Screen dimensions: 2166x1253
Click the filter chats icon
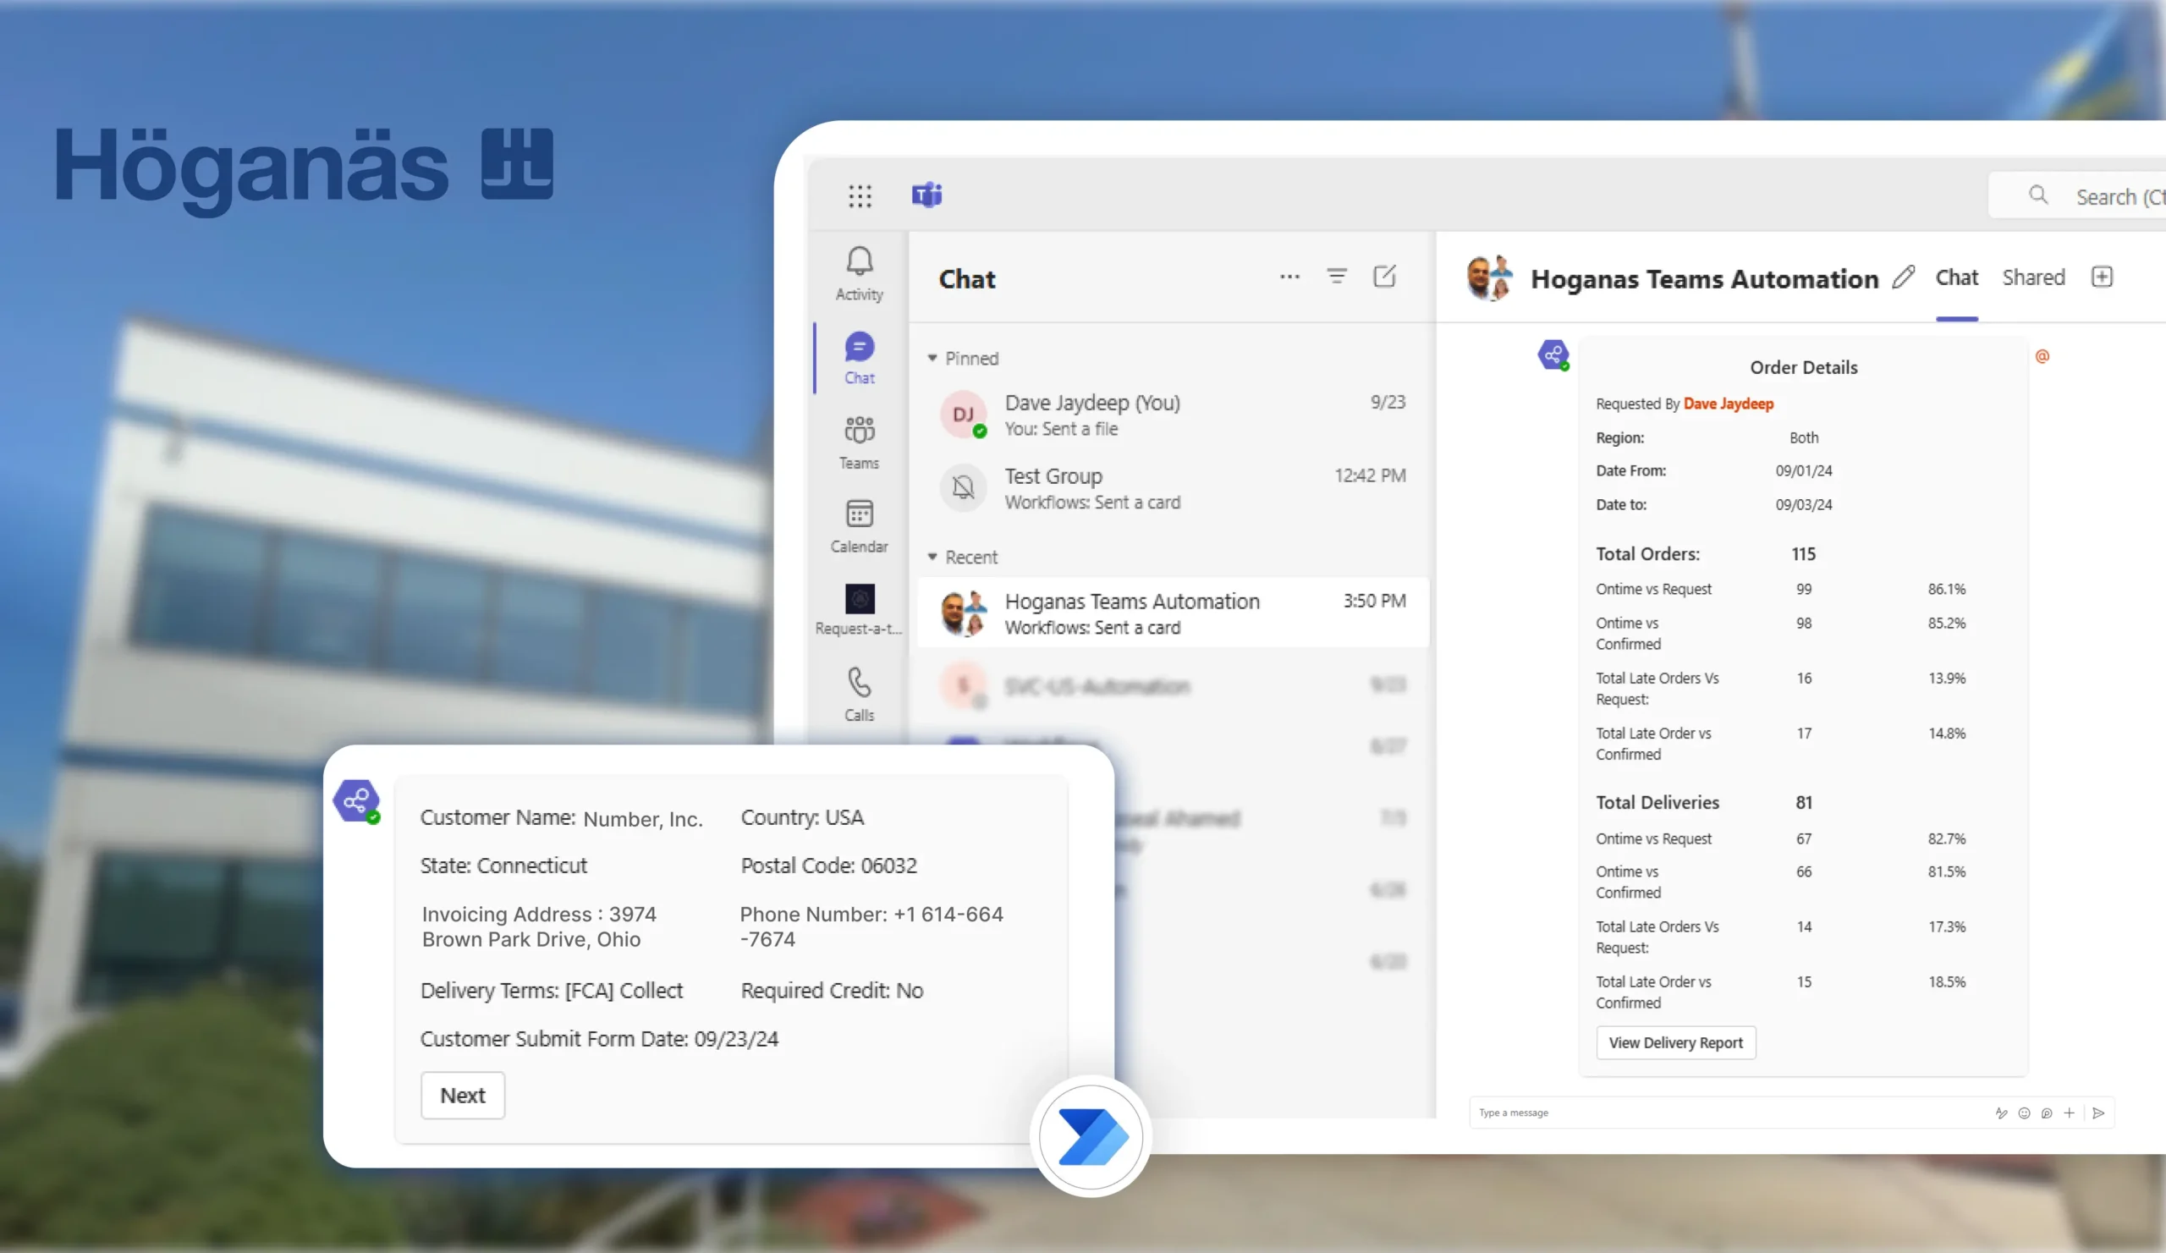pos(1337,276)
